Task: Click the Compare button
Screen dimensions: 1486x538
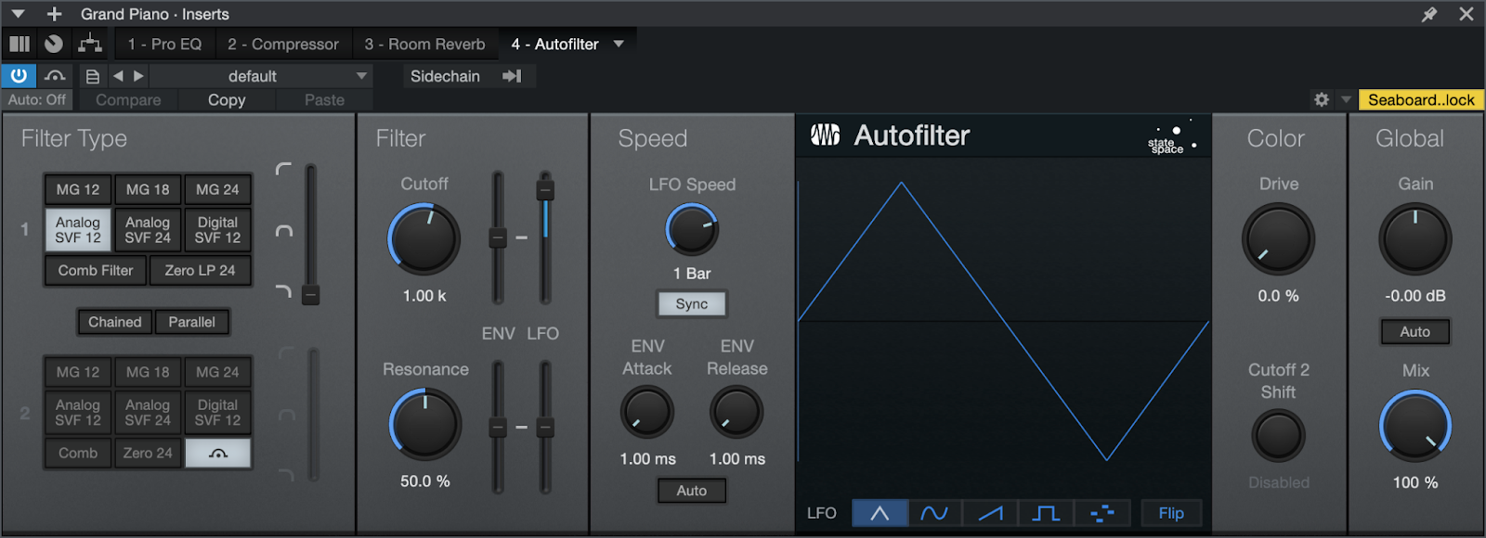Action: tap(128, 99)
